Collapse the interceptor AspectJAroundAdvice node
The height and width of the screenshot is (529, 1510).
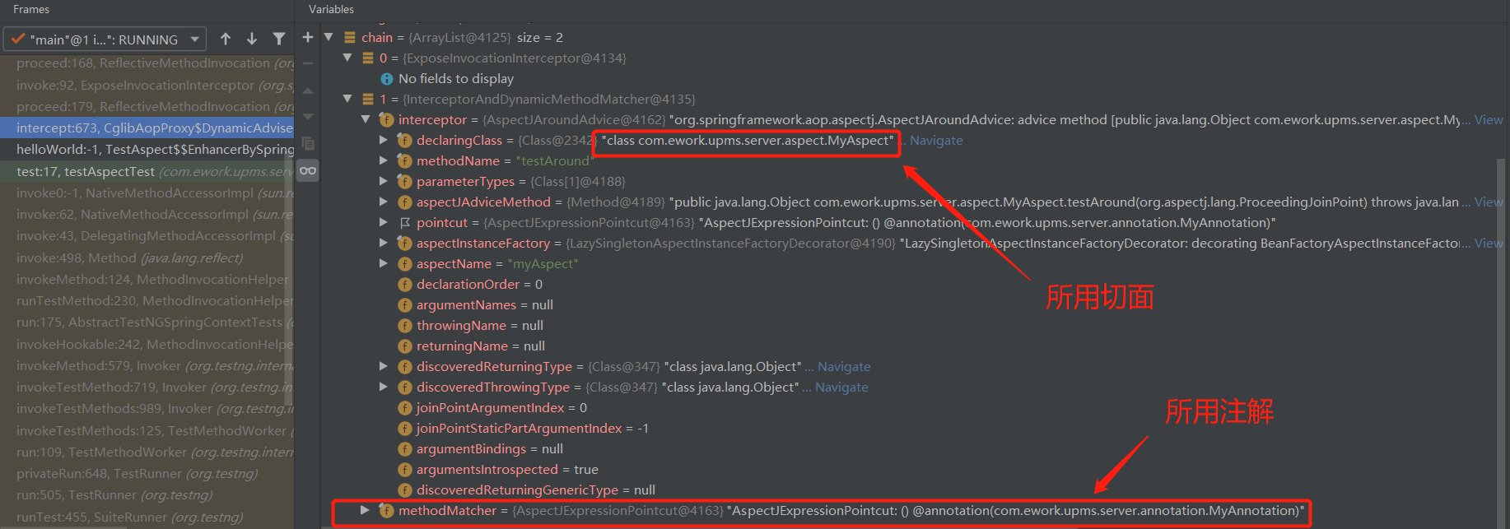(x=365, y=119)
